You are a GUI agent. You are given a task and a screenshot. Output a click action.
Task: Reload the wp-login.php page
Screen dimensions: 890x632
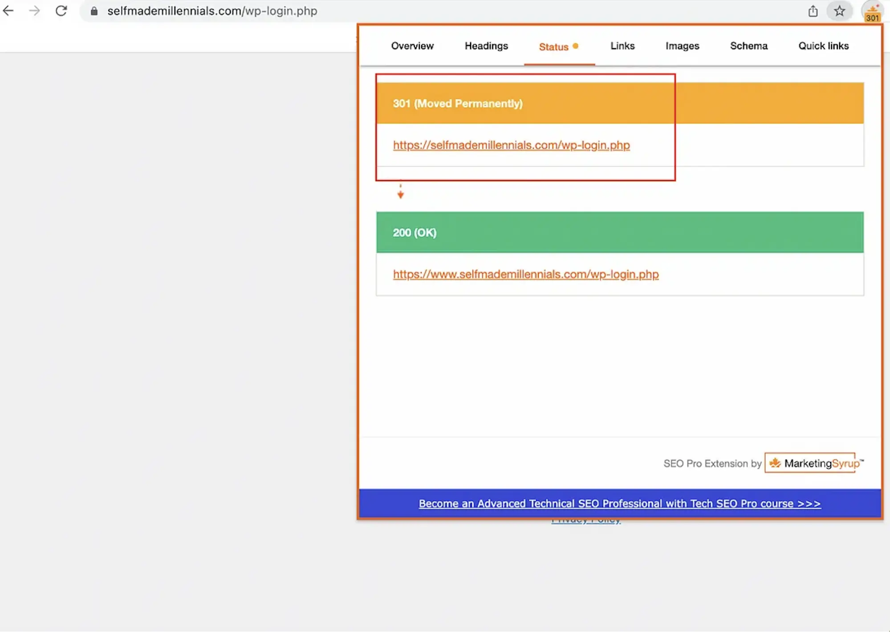pyautogui.click(x=61, y=11)
